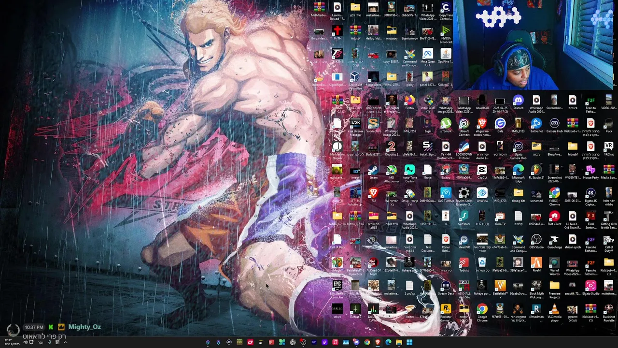Expand hidden system tray icons chevron
The image size is (618, 348).
tap(65, 342)
